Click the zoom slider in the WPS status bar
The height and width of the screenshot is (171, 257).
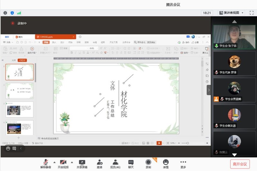click(188, 143)
